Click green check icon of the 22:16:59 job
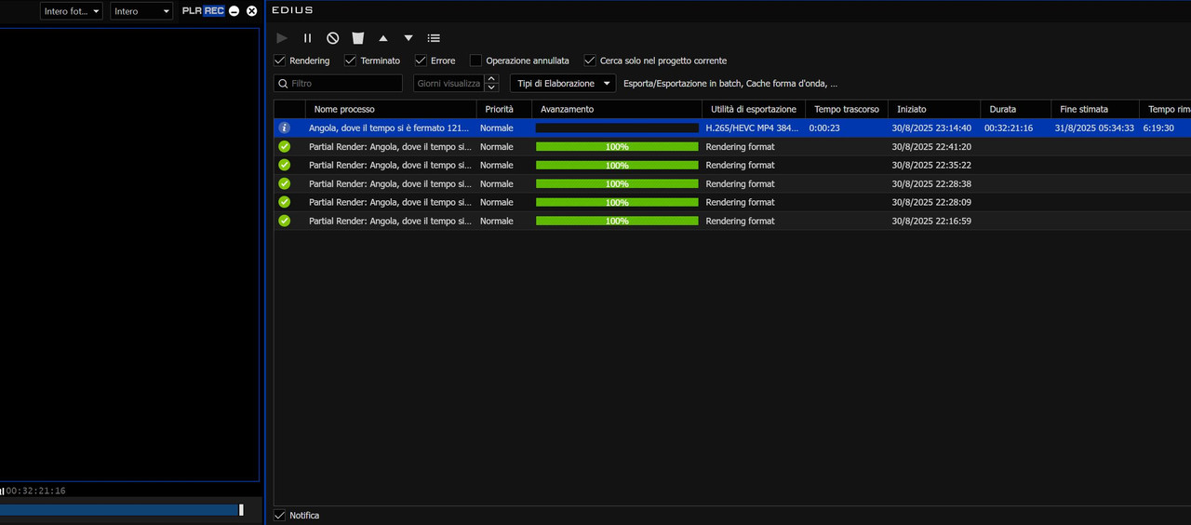 click(x=284, y=221)
